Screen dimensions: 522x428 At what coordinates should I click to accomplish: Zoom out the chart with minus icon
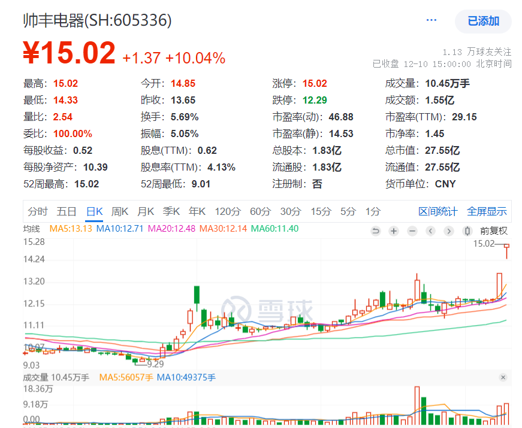[x=412, y=231]
